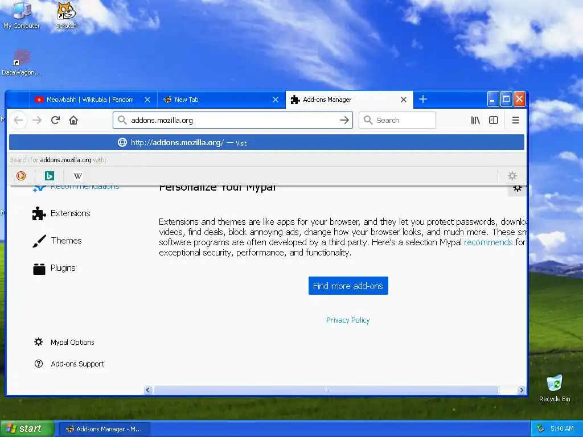Close the Add-ons Manager tab
The height and width of the screenshot is (437, 583).
[404, 100]
